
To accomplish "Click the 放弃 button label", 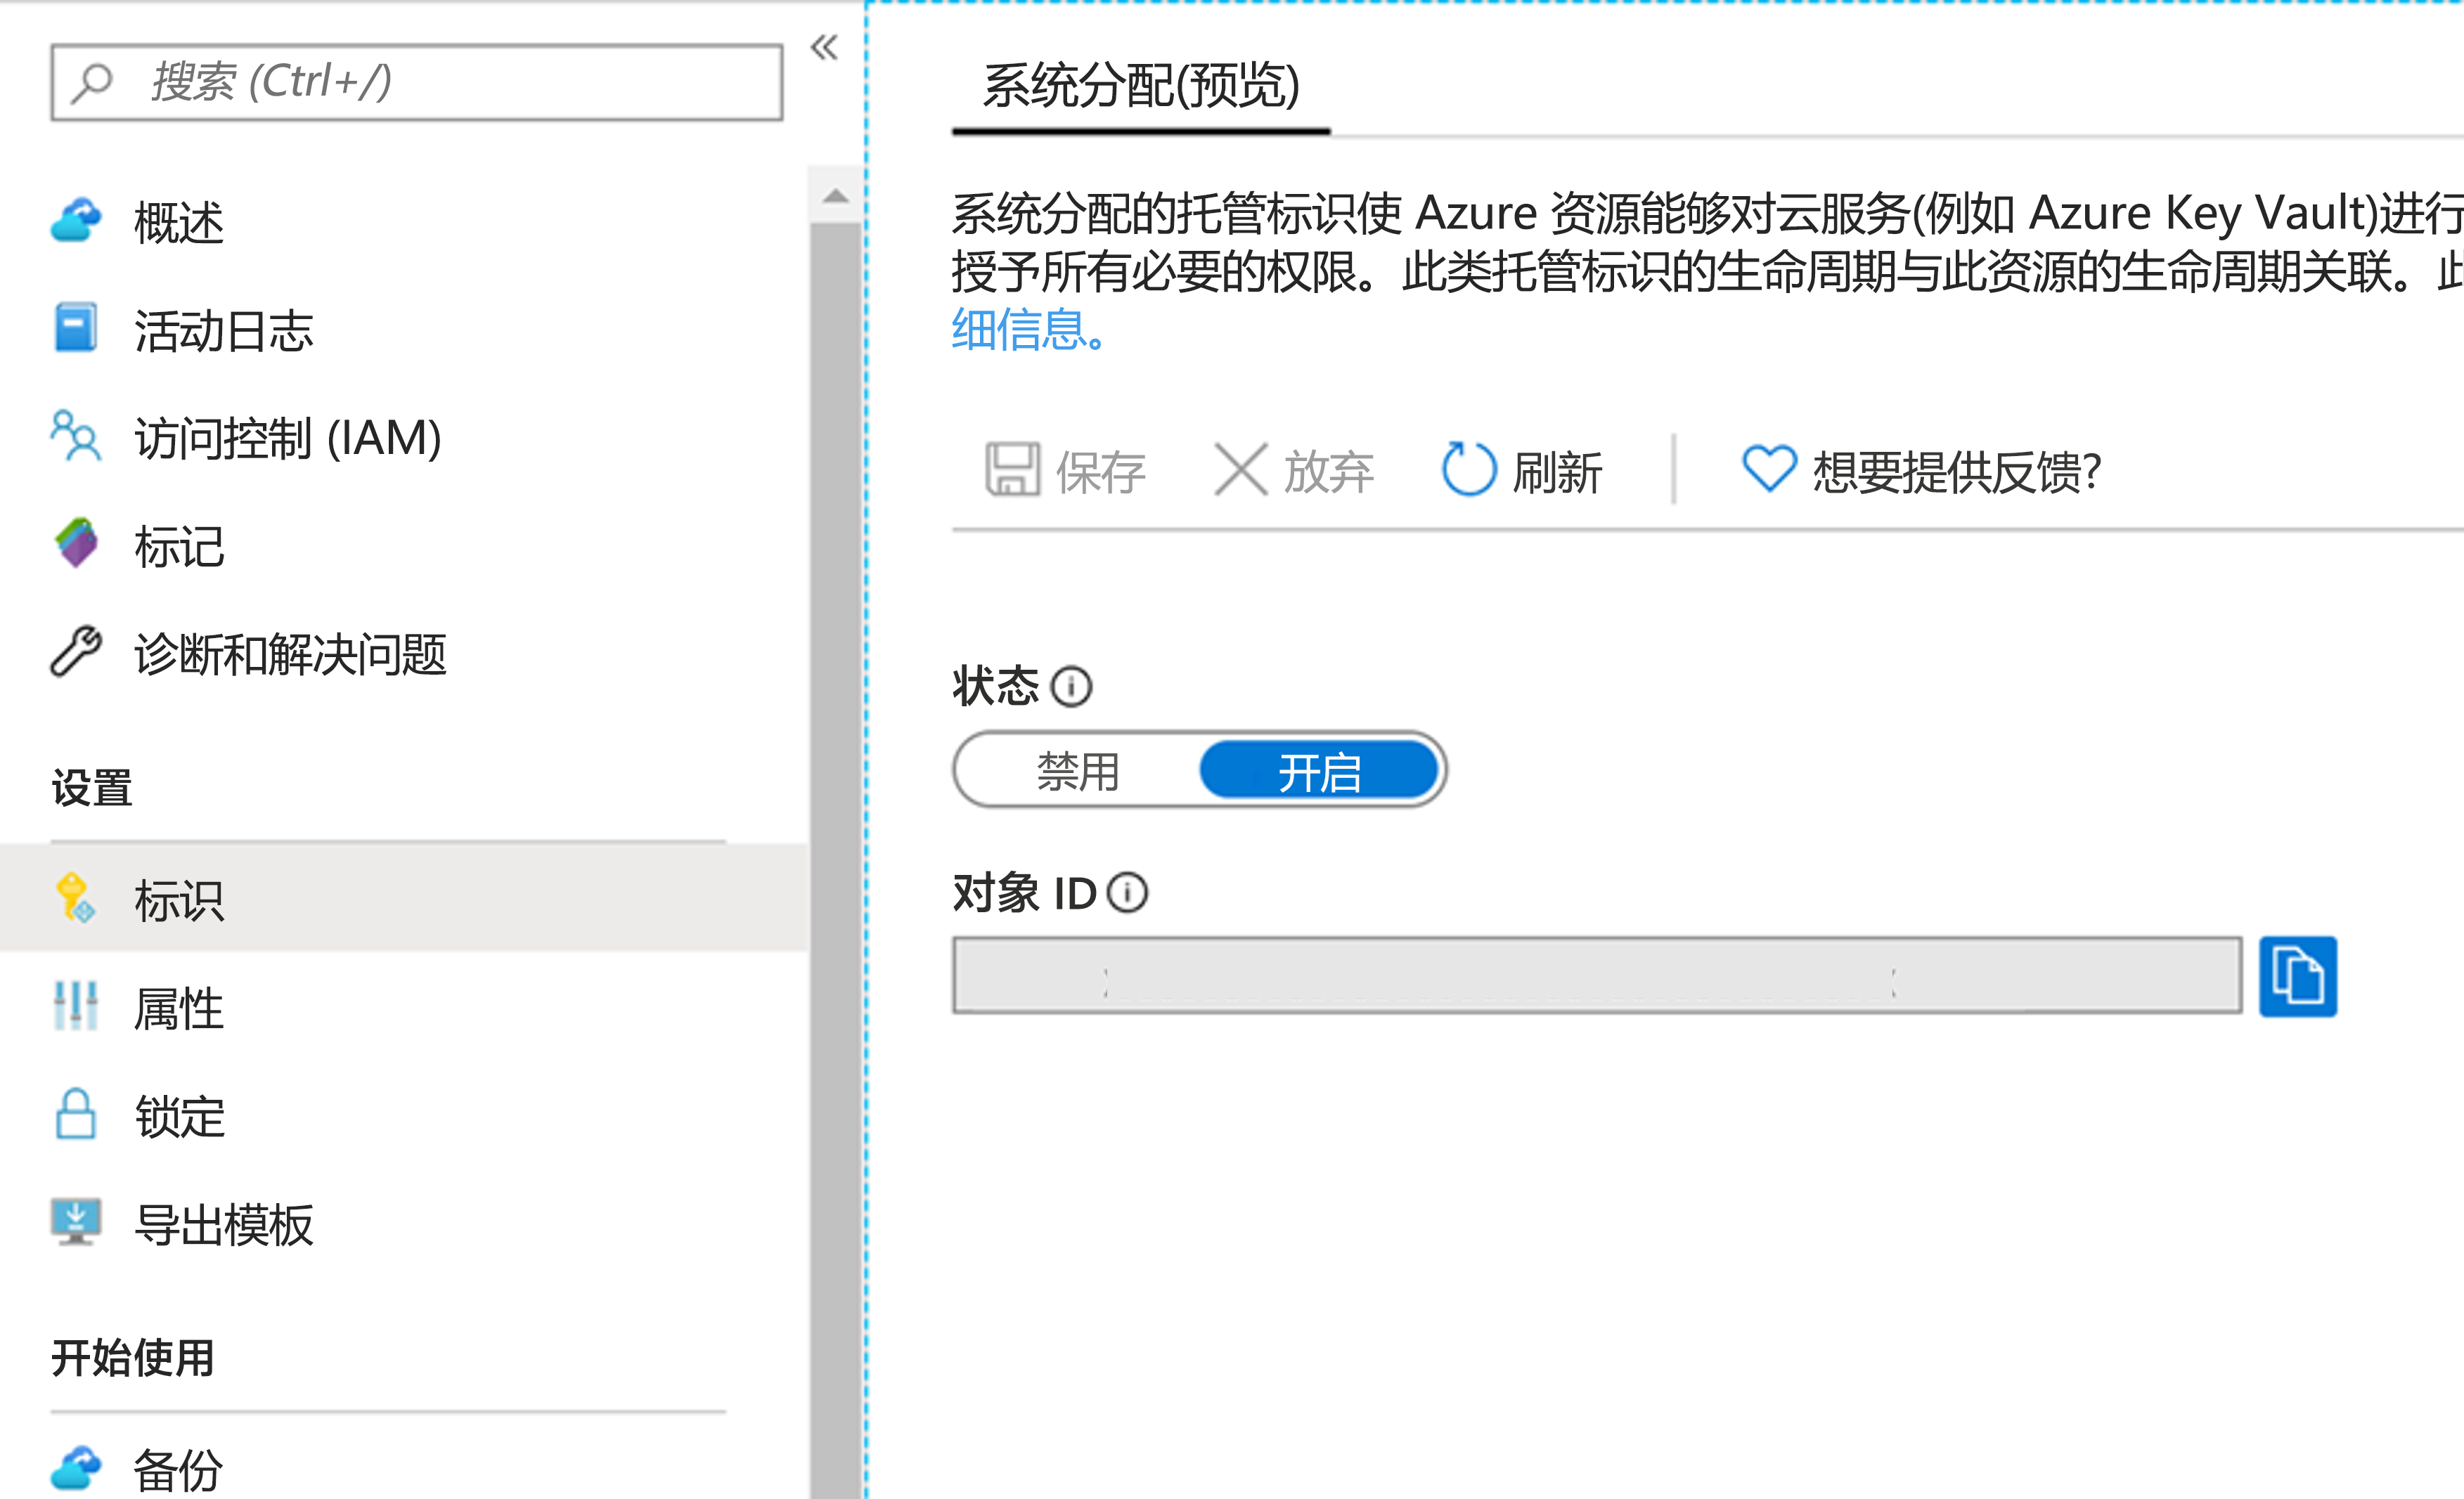I will pyautogui.click(x=1328, y=471).
